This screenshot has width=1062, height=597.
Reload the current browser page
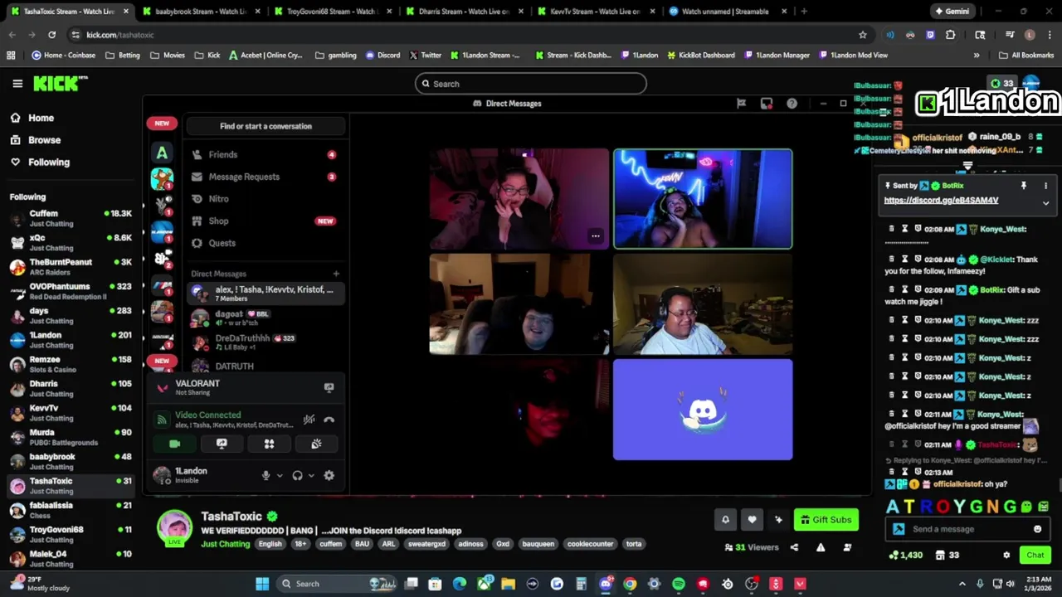(x=51, y=35)
